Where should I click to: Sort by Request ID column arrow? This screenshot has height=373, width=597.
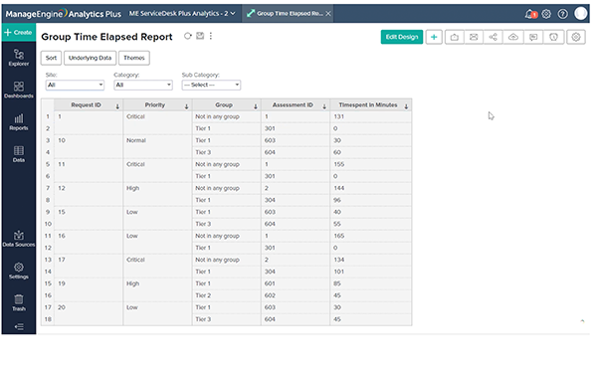tap(117, 106)
